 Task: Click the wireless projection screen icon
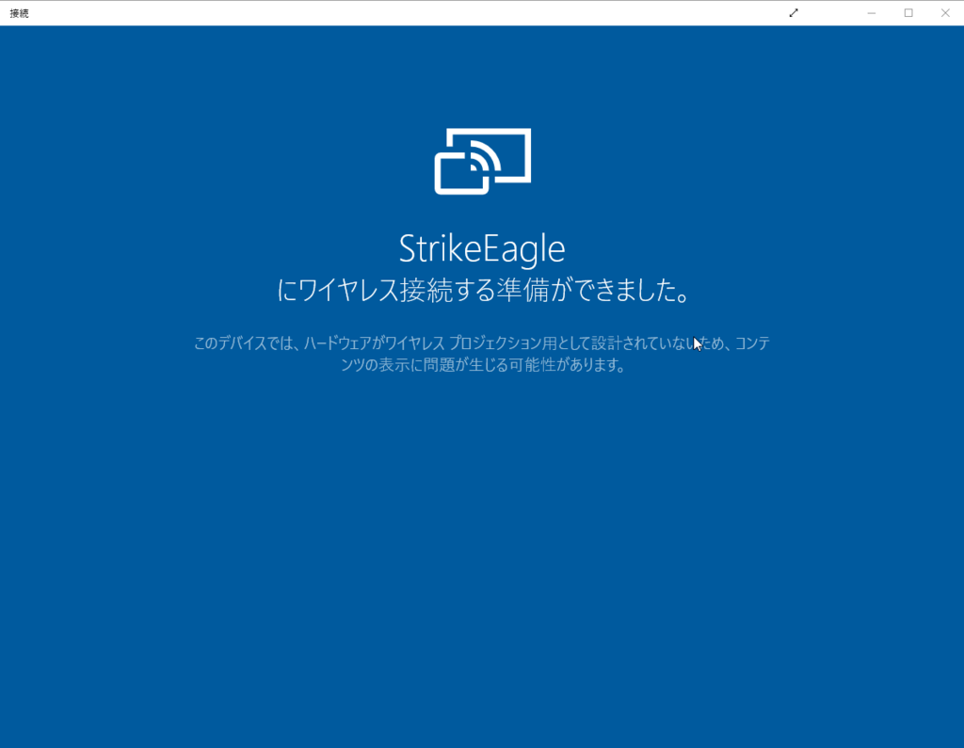pyautogui.click(x=483, y=161)
